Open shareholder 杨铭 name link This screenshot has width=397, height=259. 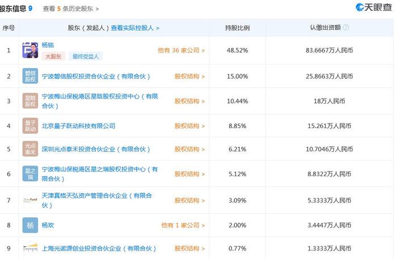point(48,45)
